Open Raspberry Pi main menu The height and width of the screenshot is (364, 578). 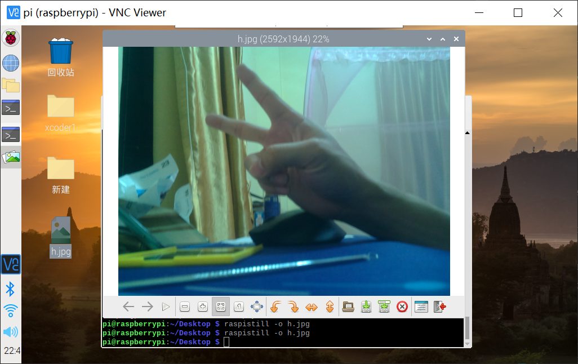click(11, 38)
